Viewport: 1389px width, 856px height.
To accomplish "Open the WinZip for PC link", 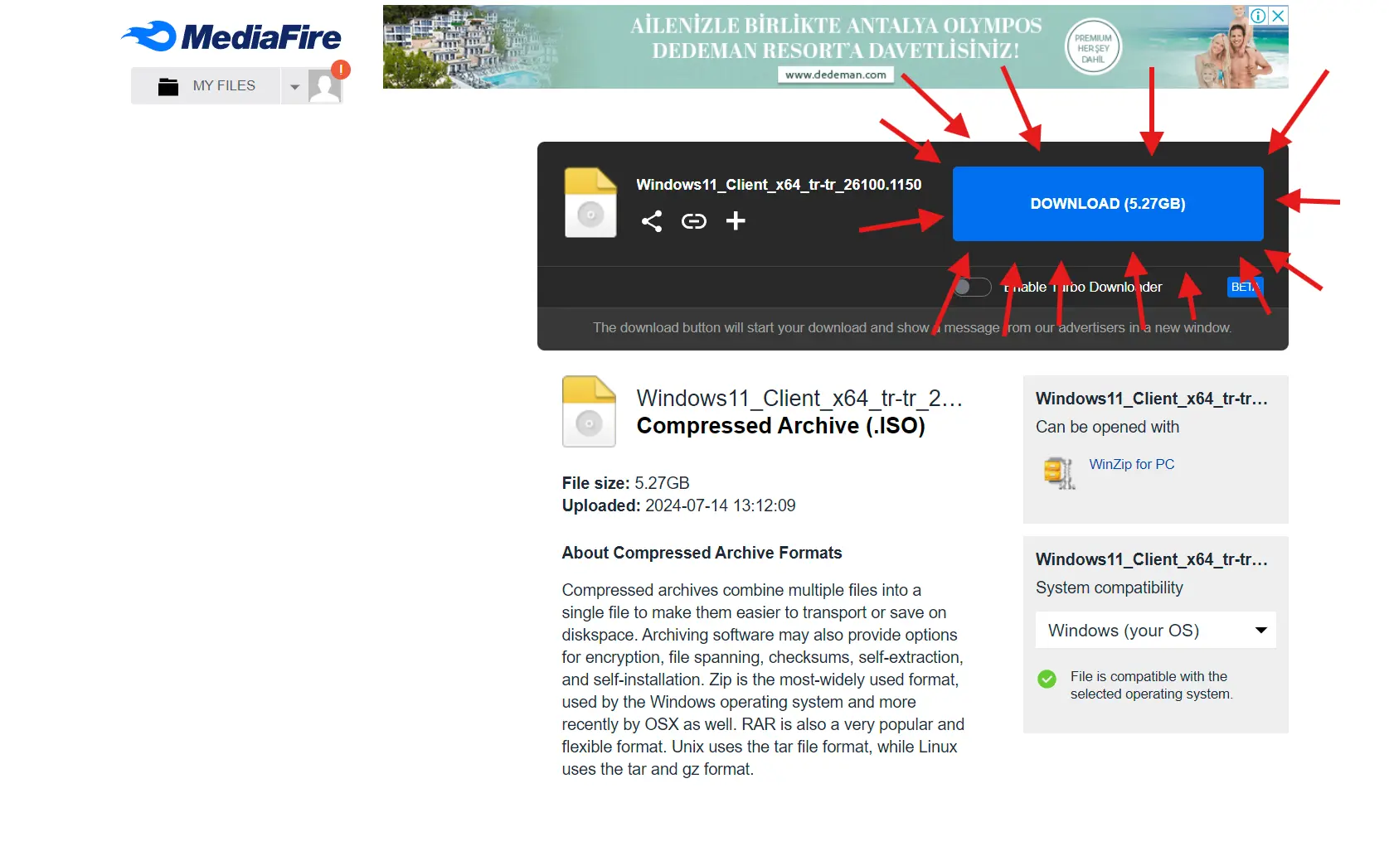I will coord(1132,464).
